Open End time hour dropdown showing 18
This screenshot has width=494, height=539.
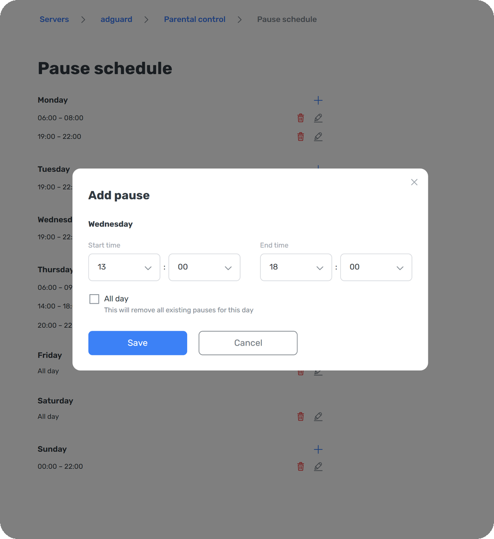coord(296,267)
